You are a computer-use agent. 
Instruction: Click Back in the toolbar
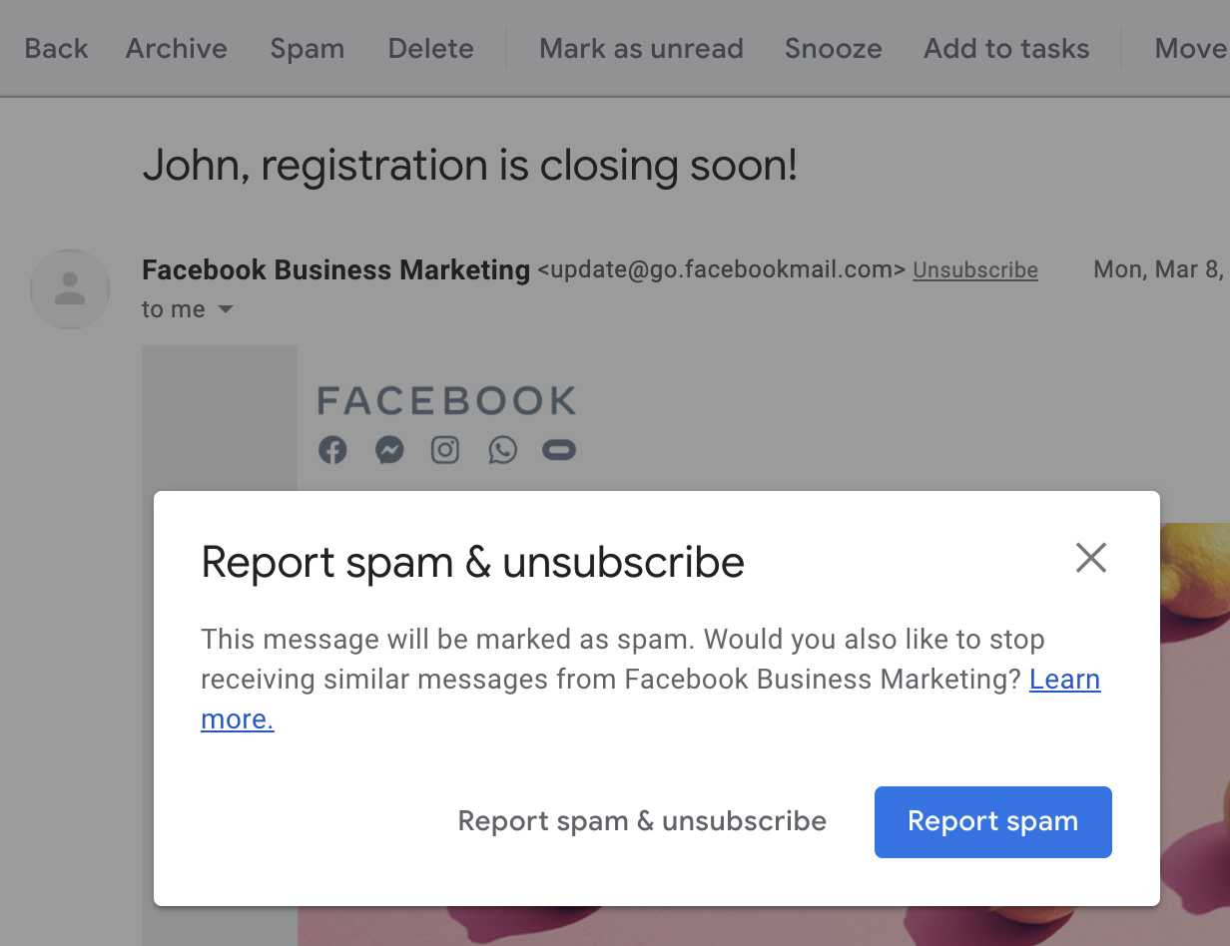pos(56,48)
